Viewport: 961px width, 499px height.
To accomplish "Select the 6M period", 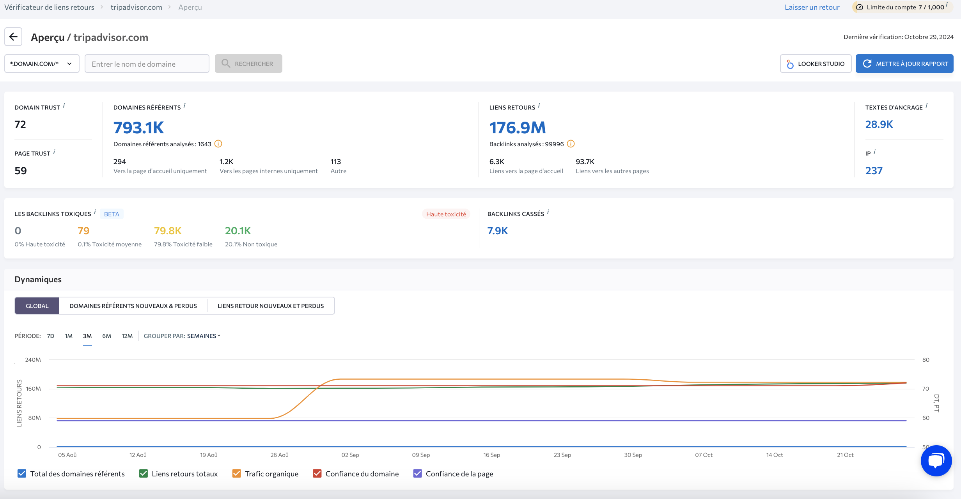I will click(106, 336).
